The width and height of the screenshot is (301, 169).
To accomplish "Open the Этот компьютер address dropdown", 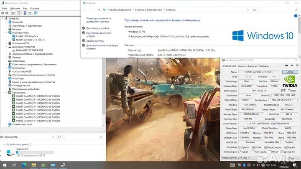I will (x=53, y=137).
